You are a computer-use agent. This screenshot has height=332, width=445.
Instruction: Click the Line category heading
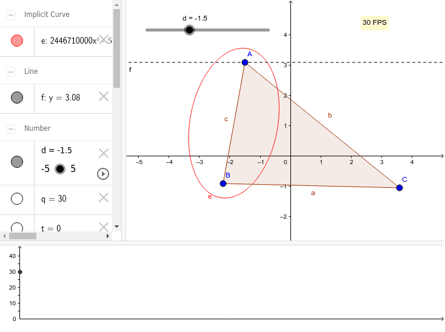coord(31,71)
